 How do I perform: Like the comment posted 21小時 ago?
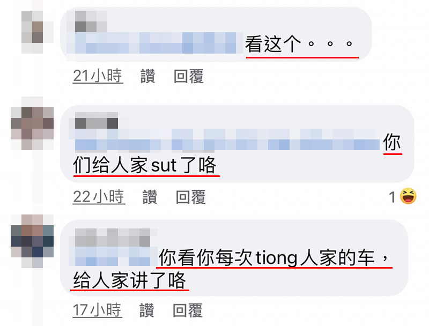tap(148, 76)
